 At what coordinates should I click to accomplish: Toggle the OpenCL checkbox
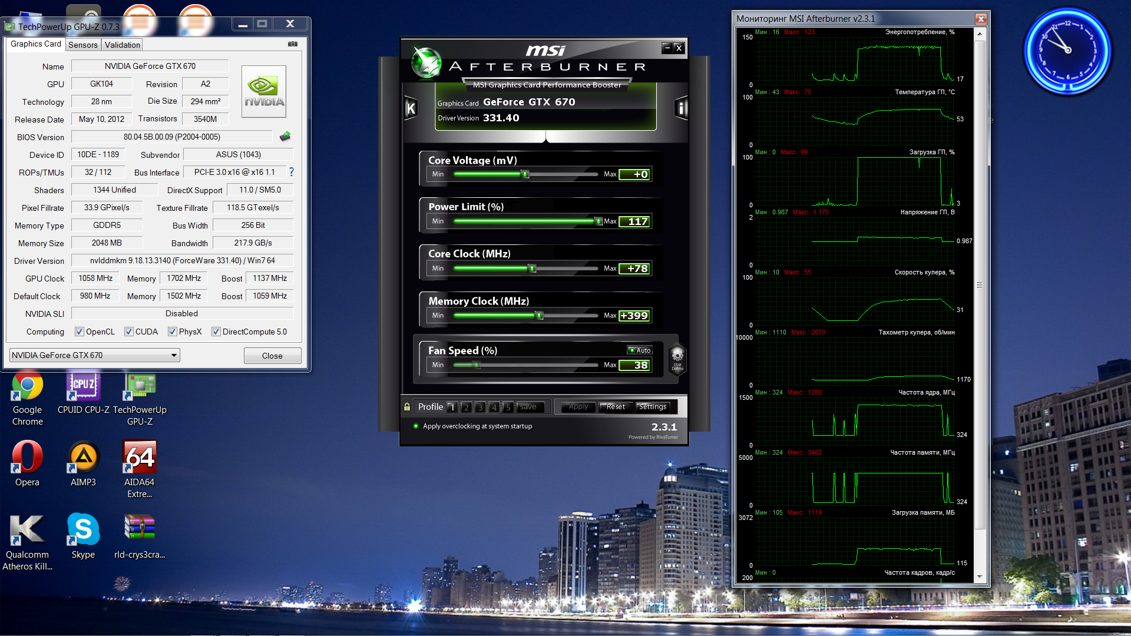pos(80,332)
